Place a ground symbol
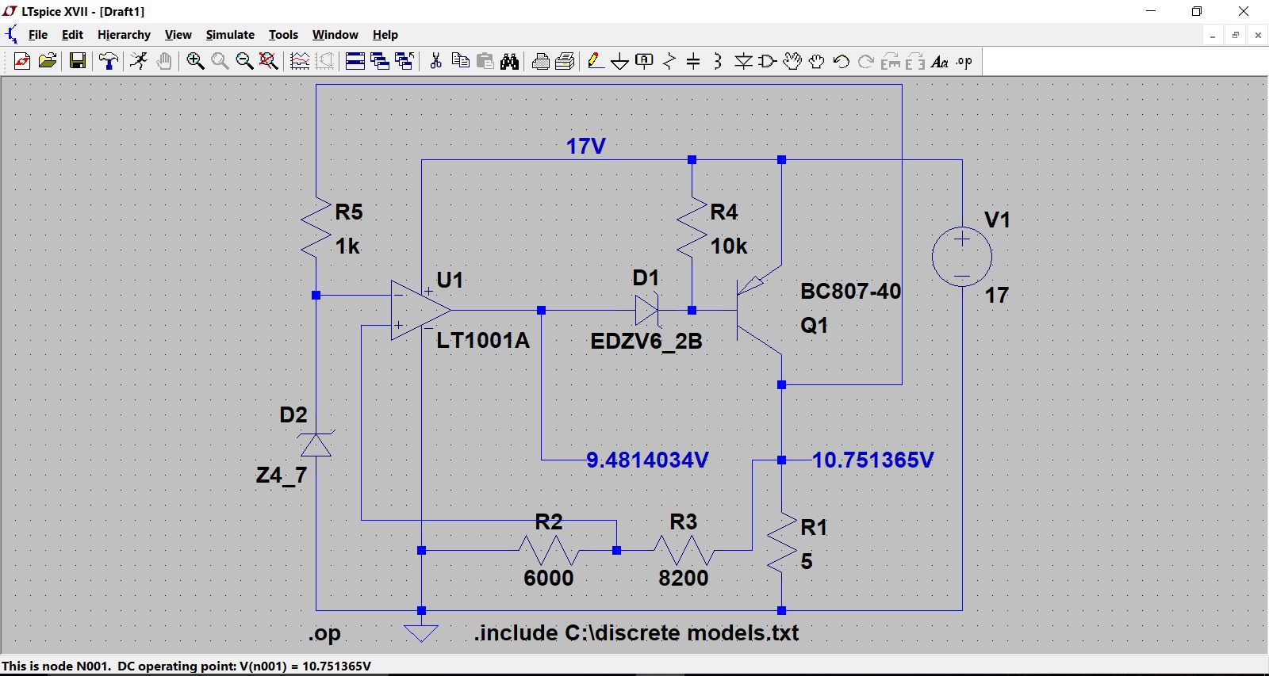Viewport: 1269px width, 676px height. point(620,61)
